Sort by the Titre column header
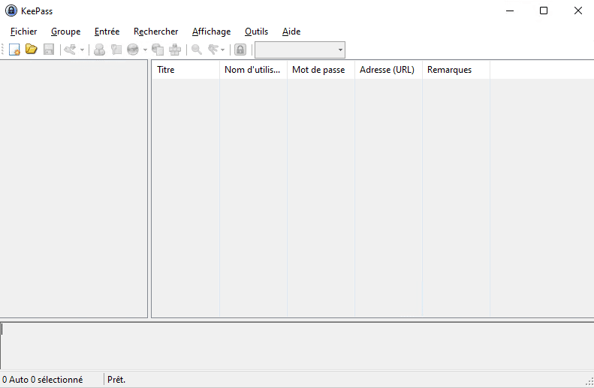The width and height of the screenshot is (594, 388). coord(185,70)
